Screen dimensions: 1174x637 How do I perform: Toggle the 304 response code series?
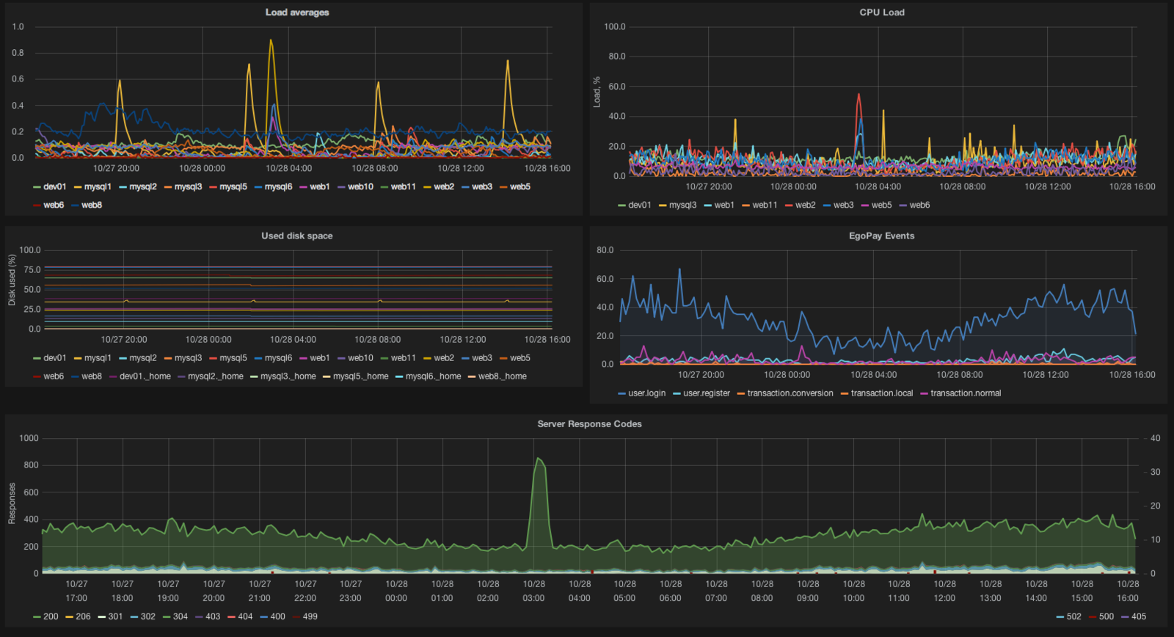pyautogui.click(x=180, y=616)
